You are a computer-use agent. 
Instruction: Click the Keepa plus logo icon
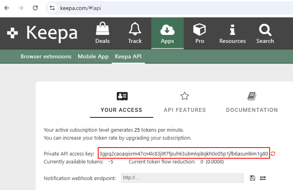(13, 33)
